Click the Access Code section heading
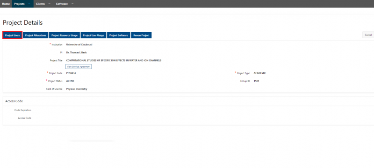 14,101
